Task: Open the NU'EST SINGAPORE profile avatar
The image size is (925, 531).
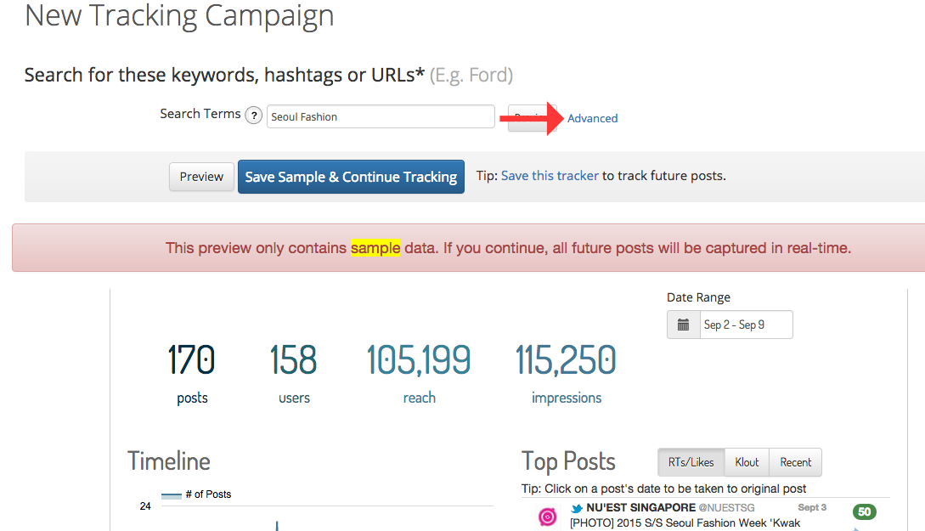Action: 548,517
